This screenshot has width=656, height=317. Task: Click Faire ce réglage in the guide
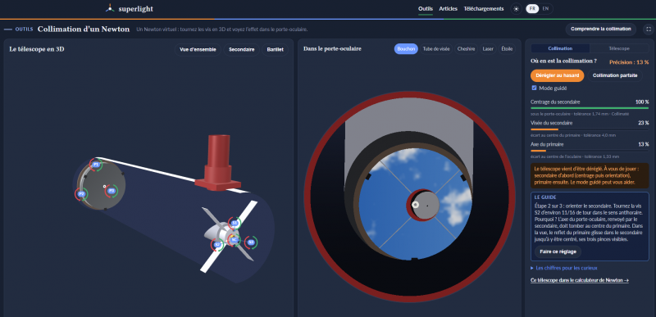(558, 251)
